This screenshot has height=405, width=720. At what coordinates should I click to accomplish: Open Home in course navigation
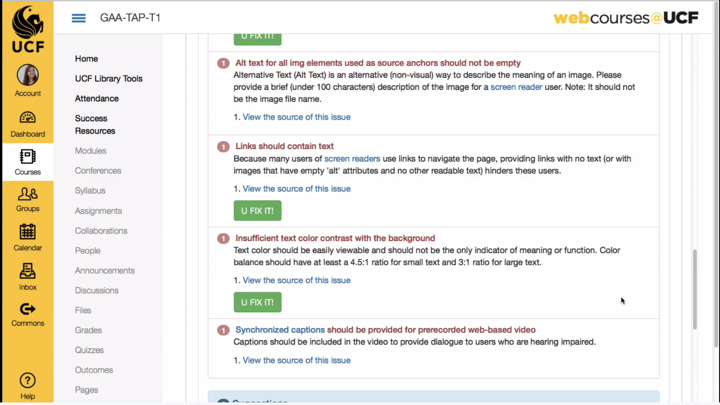87,59
